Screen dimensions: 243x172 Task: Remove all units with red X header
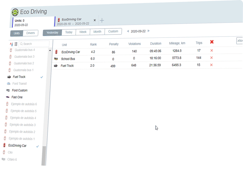click(x=212, y=42)
